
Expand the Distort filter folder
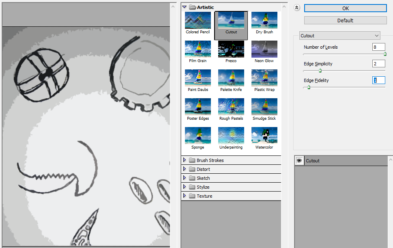(x=185, y=169)
